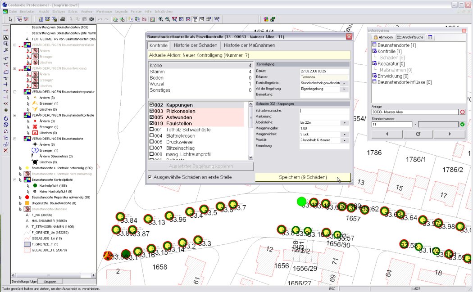Go to next location with right arrow
The width and height of the screenshot is (473, 292).
[449, 134]
